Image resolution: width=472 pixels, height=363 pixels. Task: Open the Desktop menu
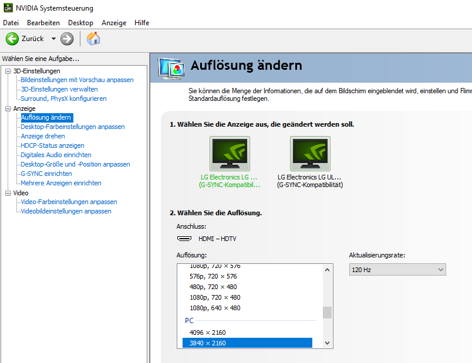tap(80, 23)
